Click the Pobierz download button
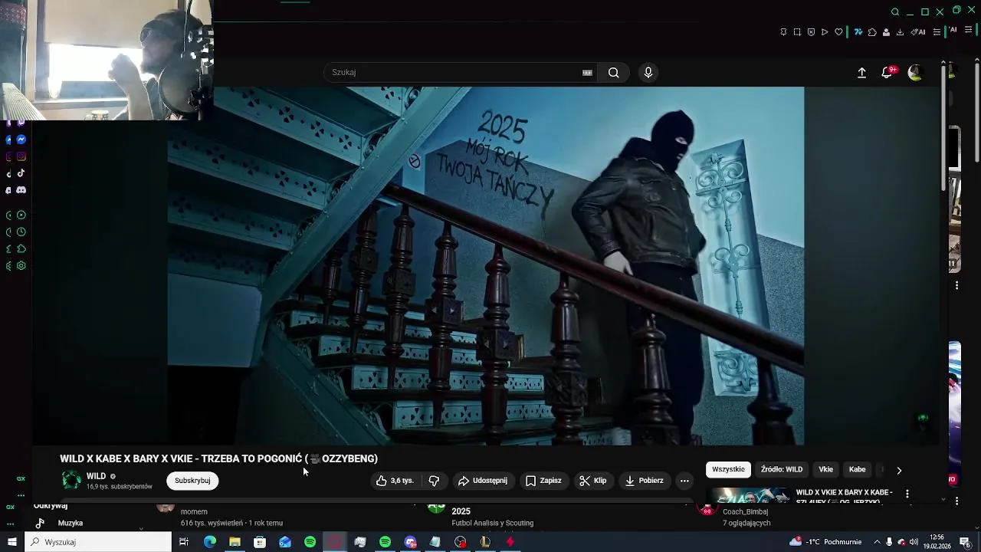This screenshot has width=981, height=552. tap(644, 481)
